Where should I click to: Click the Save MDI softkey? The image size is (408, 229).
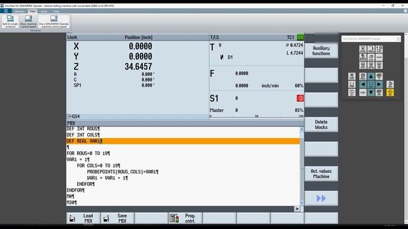click(117, 218)
